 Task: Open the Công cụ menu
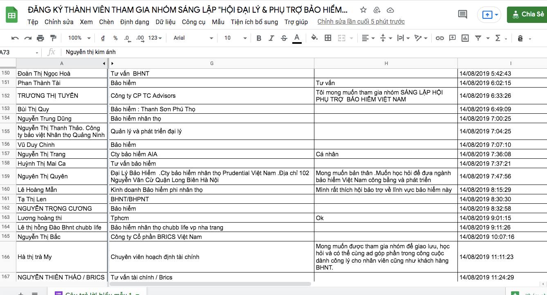tap(194, 22)
